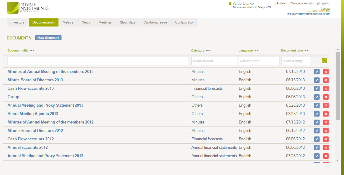Viewport: 344px width, 175px height.
Task: Open Annual Meeting and Proxy Statement 2013 link
Action: coord(45,105)
